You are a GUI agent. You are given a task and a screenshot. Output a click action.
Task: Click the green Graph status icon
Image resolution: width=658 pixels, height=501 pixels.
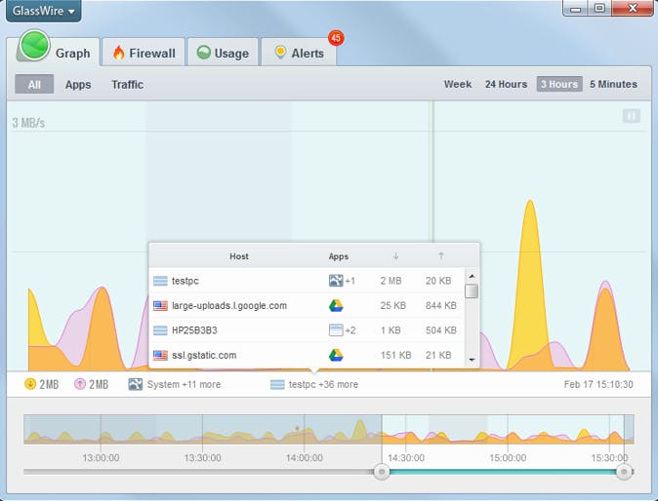pos(34,45)
